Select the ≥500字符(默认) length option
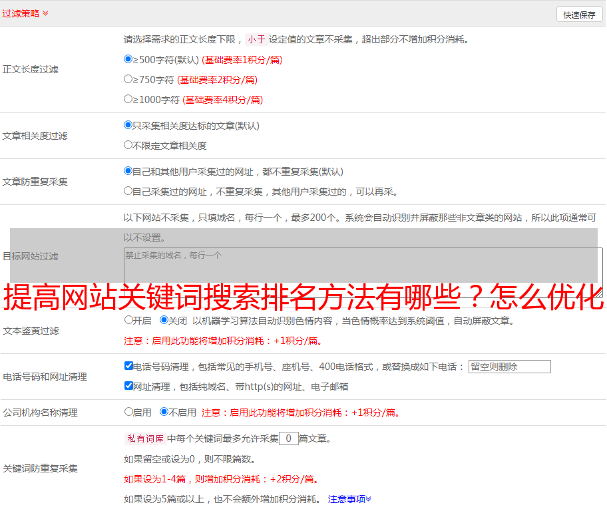 (x=128, y=59)
